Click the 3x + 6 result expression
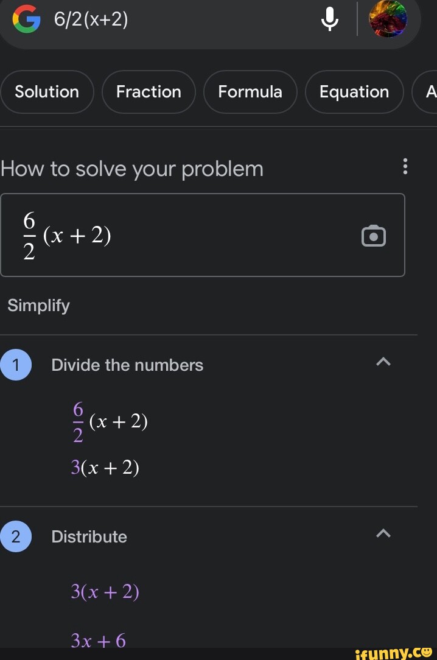This screenshot has width=437, height=660. (98, 640)
